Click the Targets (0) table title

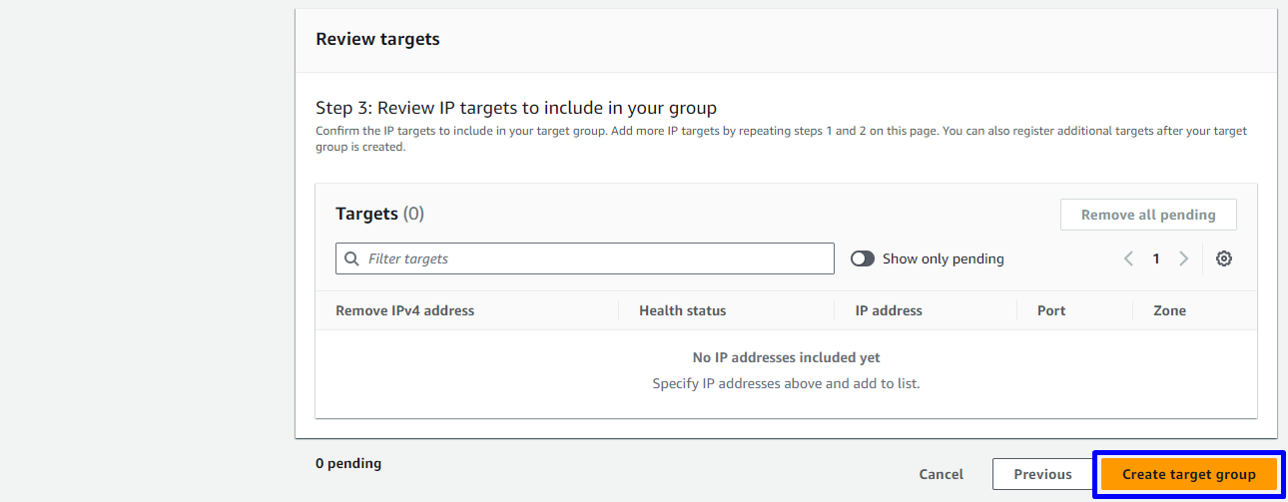pyautogui.click(x=379, y=214)
